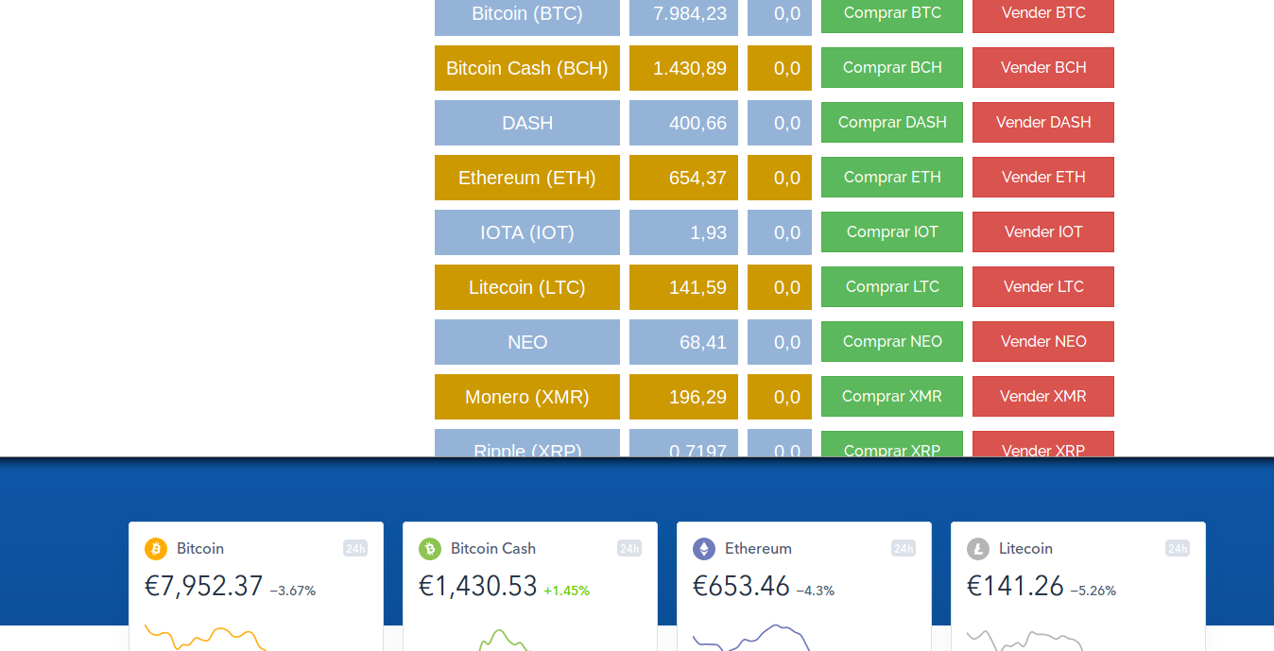Screen dimensions: 1274x651
Task: Sell Monero with Vender XMR
Action: (1043, 397)
